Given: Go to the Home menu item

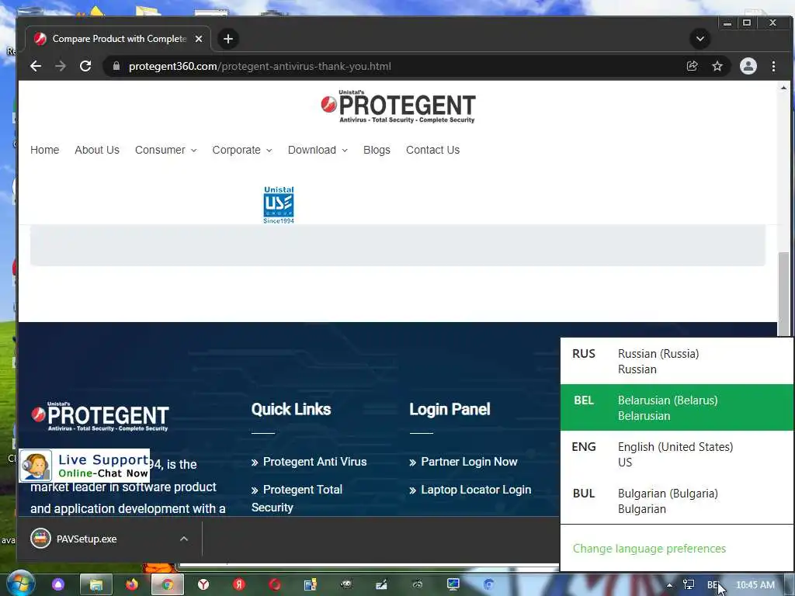Looking at the screenshot, I should point(44,150).
